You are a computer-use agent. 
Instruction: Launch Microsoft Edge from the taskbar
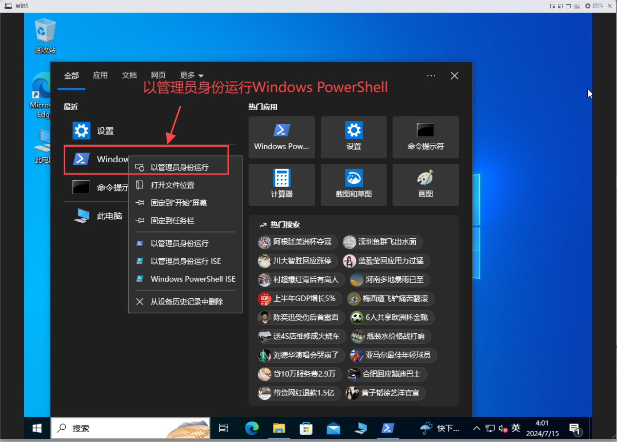click(x=251, y=428)
